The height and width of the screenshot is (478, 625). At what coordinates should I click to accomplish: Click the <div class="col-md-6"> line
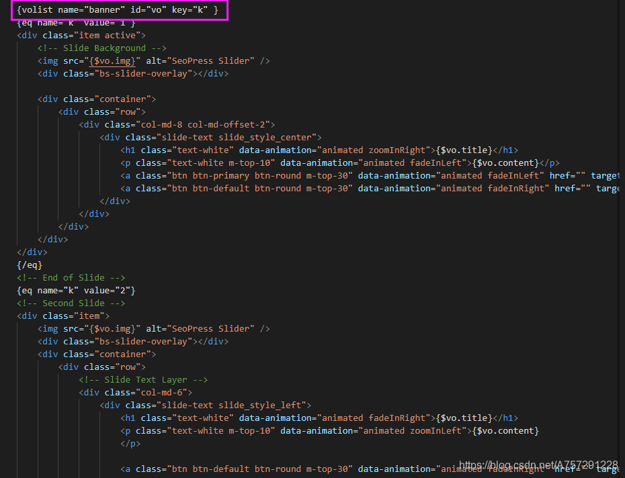136,392
